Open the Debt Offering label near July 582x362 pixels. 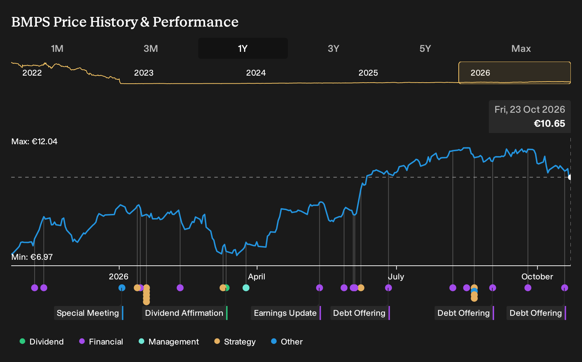coord(360,313)
